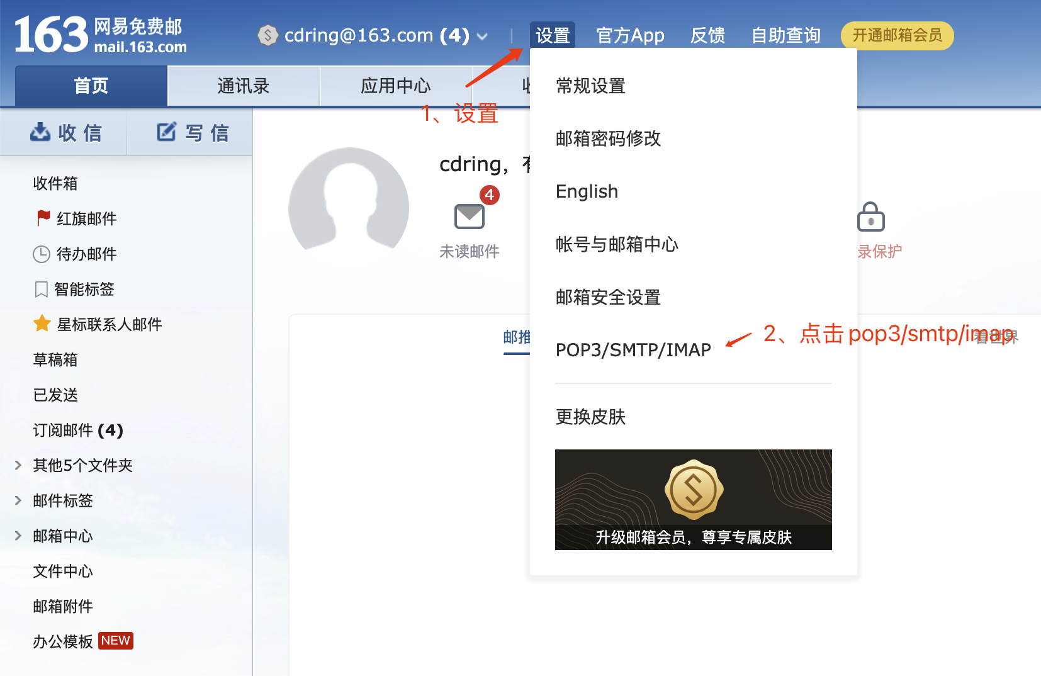
Task: Click the member badge icon beside cdring@163.com
Action: coord(268,35)
